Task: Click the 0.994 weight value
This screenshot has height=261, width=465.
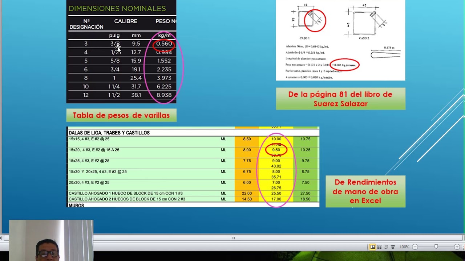Action: click(x=164, y=52)
